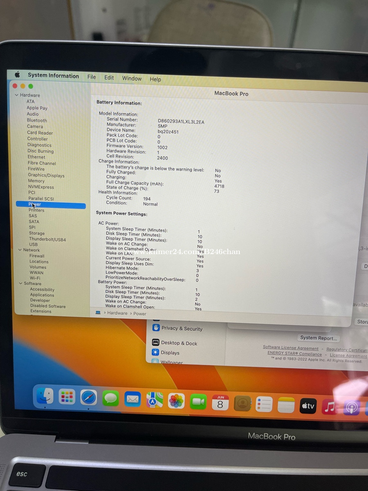Image resolution: width=368 pixels, height=491 pixels.
Task: Open Contacts from the Dock
Action: tap(242, 403)
